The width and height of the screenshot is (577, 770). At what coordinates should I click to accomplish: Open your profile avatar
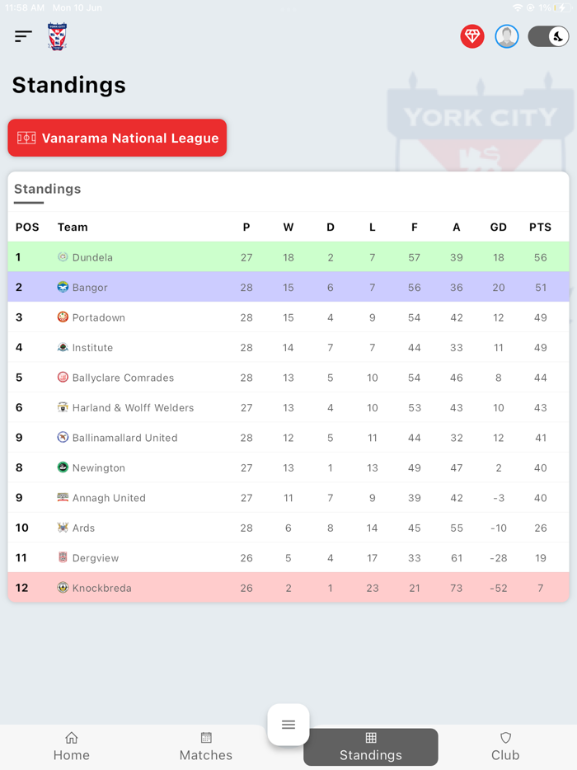tap(507, 36)
